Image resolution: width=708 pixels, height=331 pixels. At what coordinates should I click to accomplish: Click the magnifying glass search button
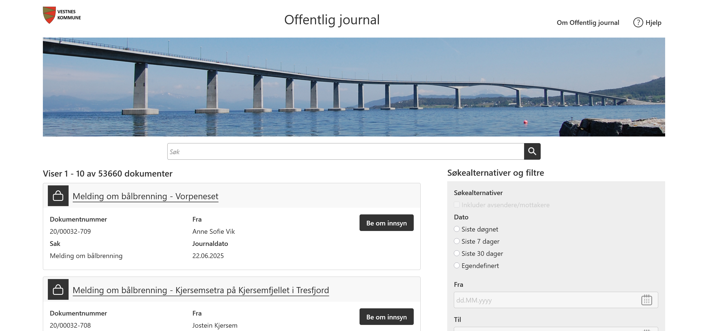coord(532,151)
